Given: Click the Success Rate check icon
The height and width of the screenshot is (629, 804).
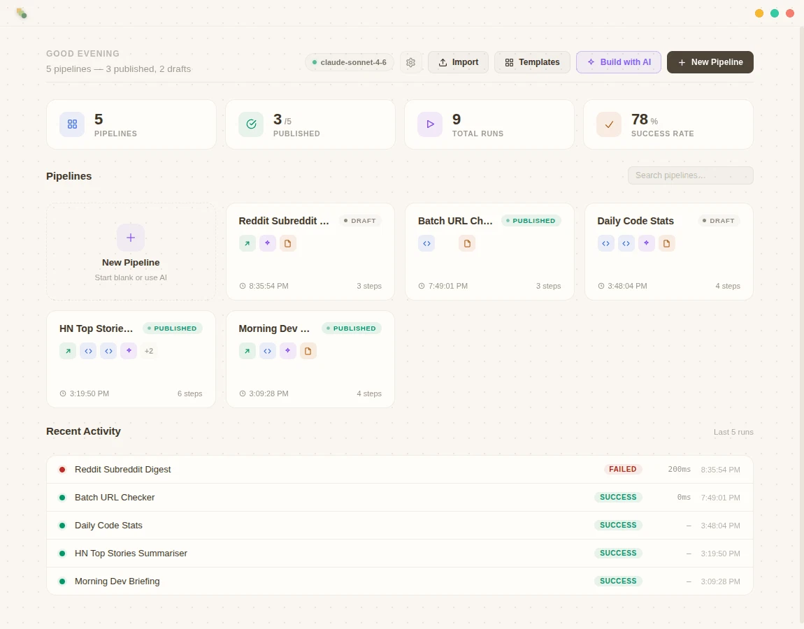Looking at the screenshot, I should [x=609, y=124].
